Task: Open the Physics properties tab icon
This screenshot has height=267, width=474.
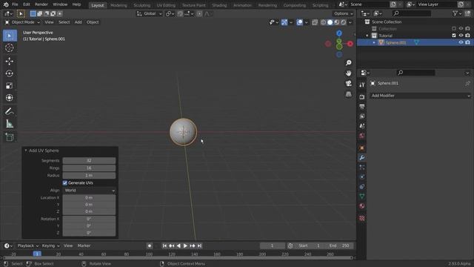Action: click(x=362, y=177)
